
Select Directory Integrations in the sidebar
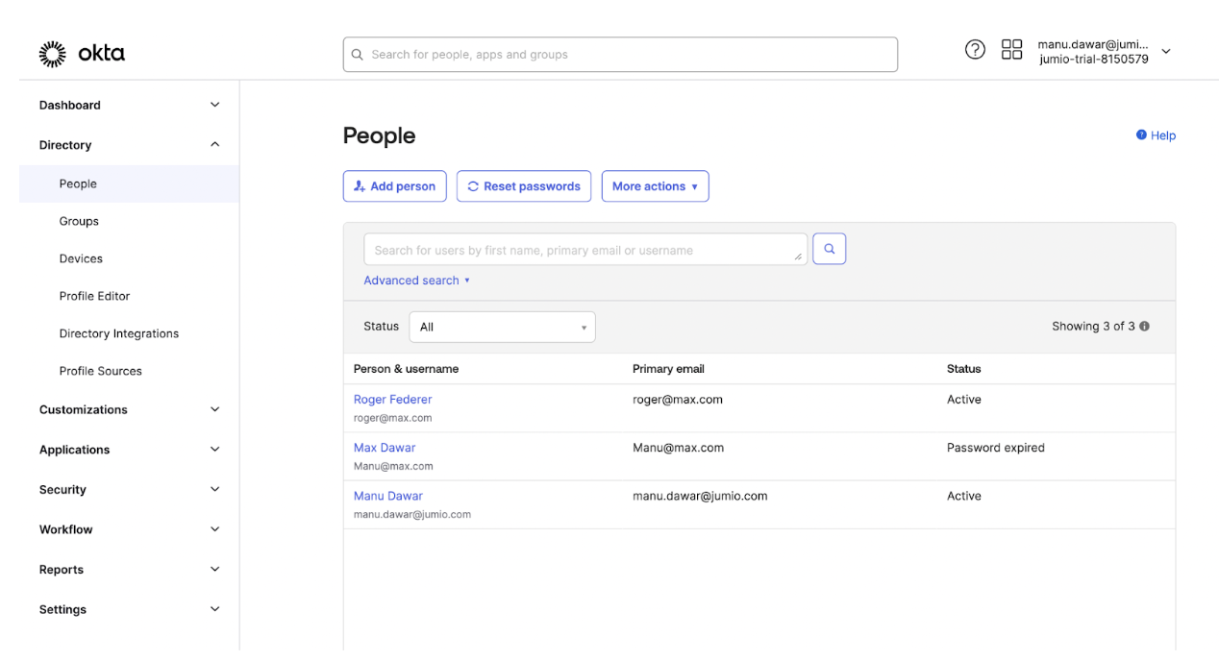tap(118, 333)
